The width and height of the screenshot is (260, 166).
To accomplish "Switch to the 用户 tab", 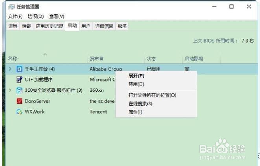I will pos(86,26).
